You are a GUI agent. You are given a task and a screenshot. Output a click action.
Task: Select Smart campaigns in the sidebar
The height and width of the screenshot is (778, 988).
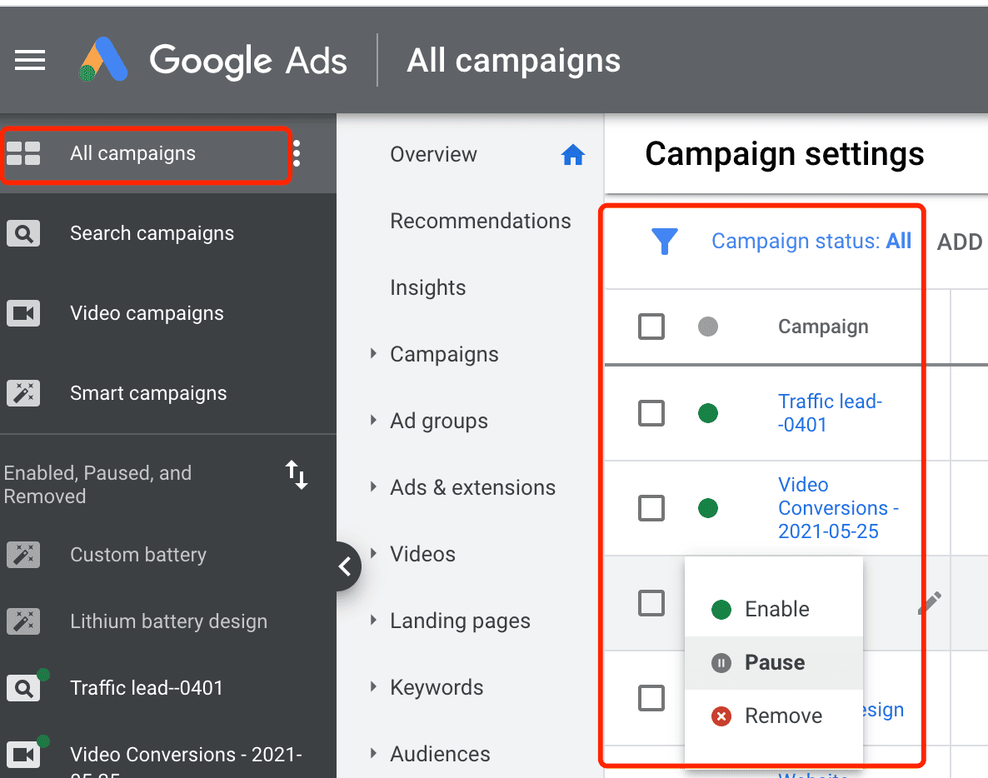(x=148, y=393)
